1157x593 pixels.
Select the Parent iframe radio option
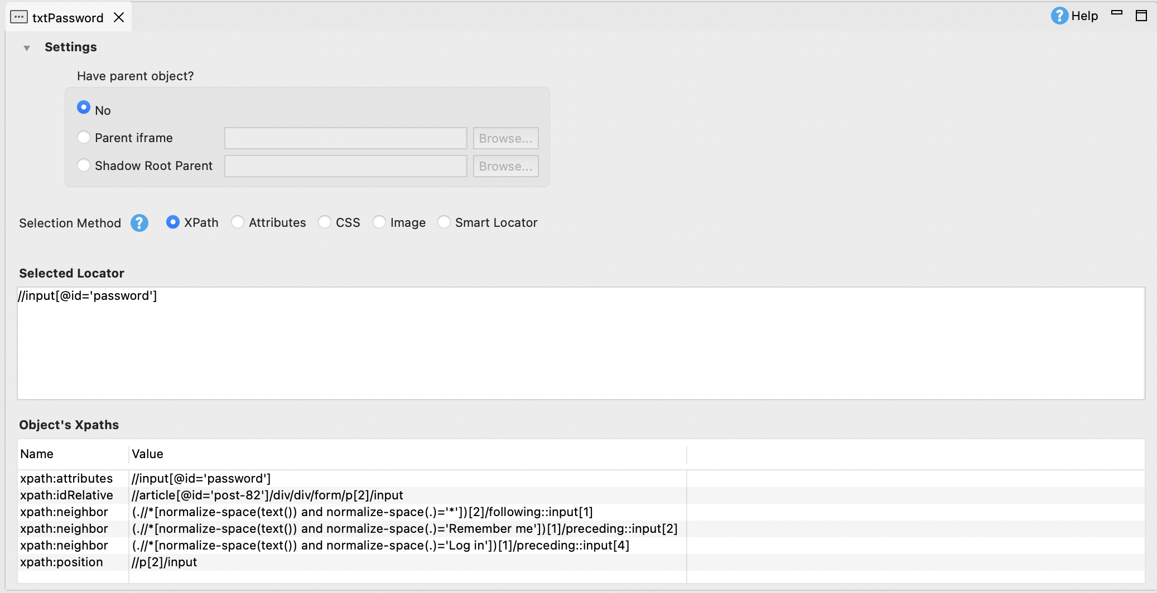point(84,137)
